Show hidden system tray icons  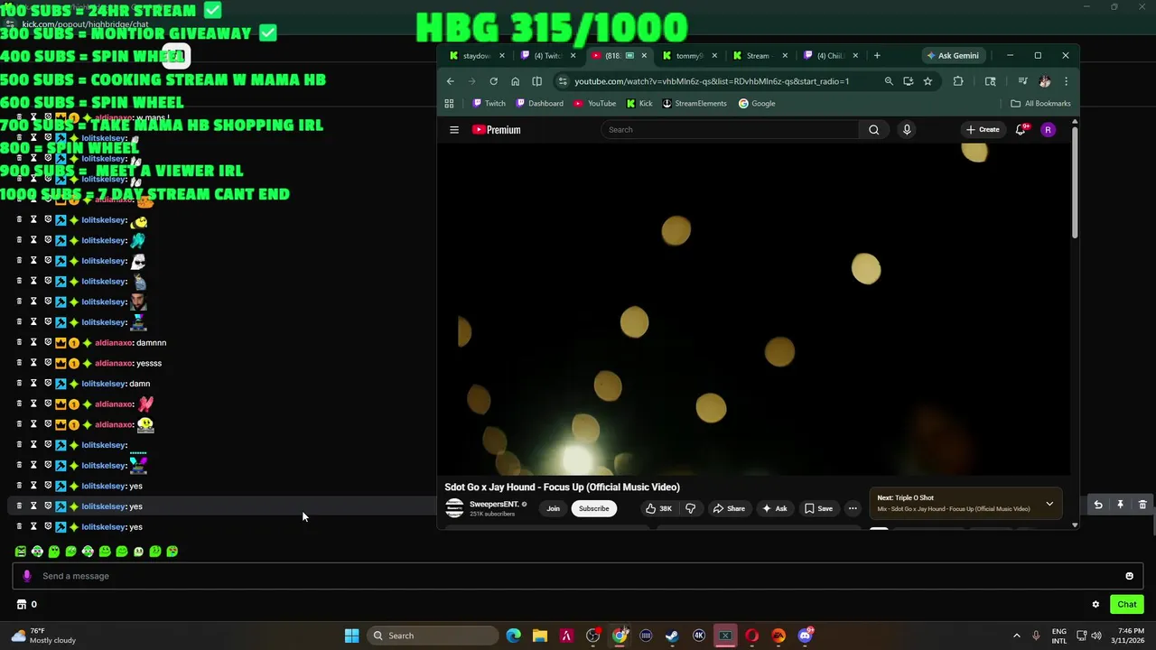coord(1016,636)
